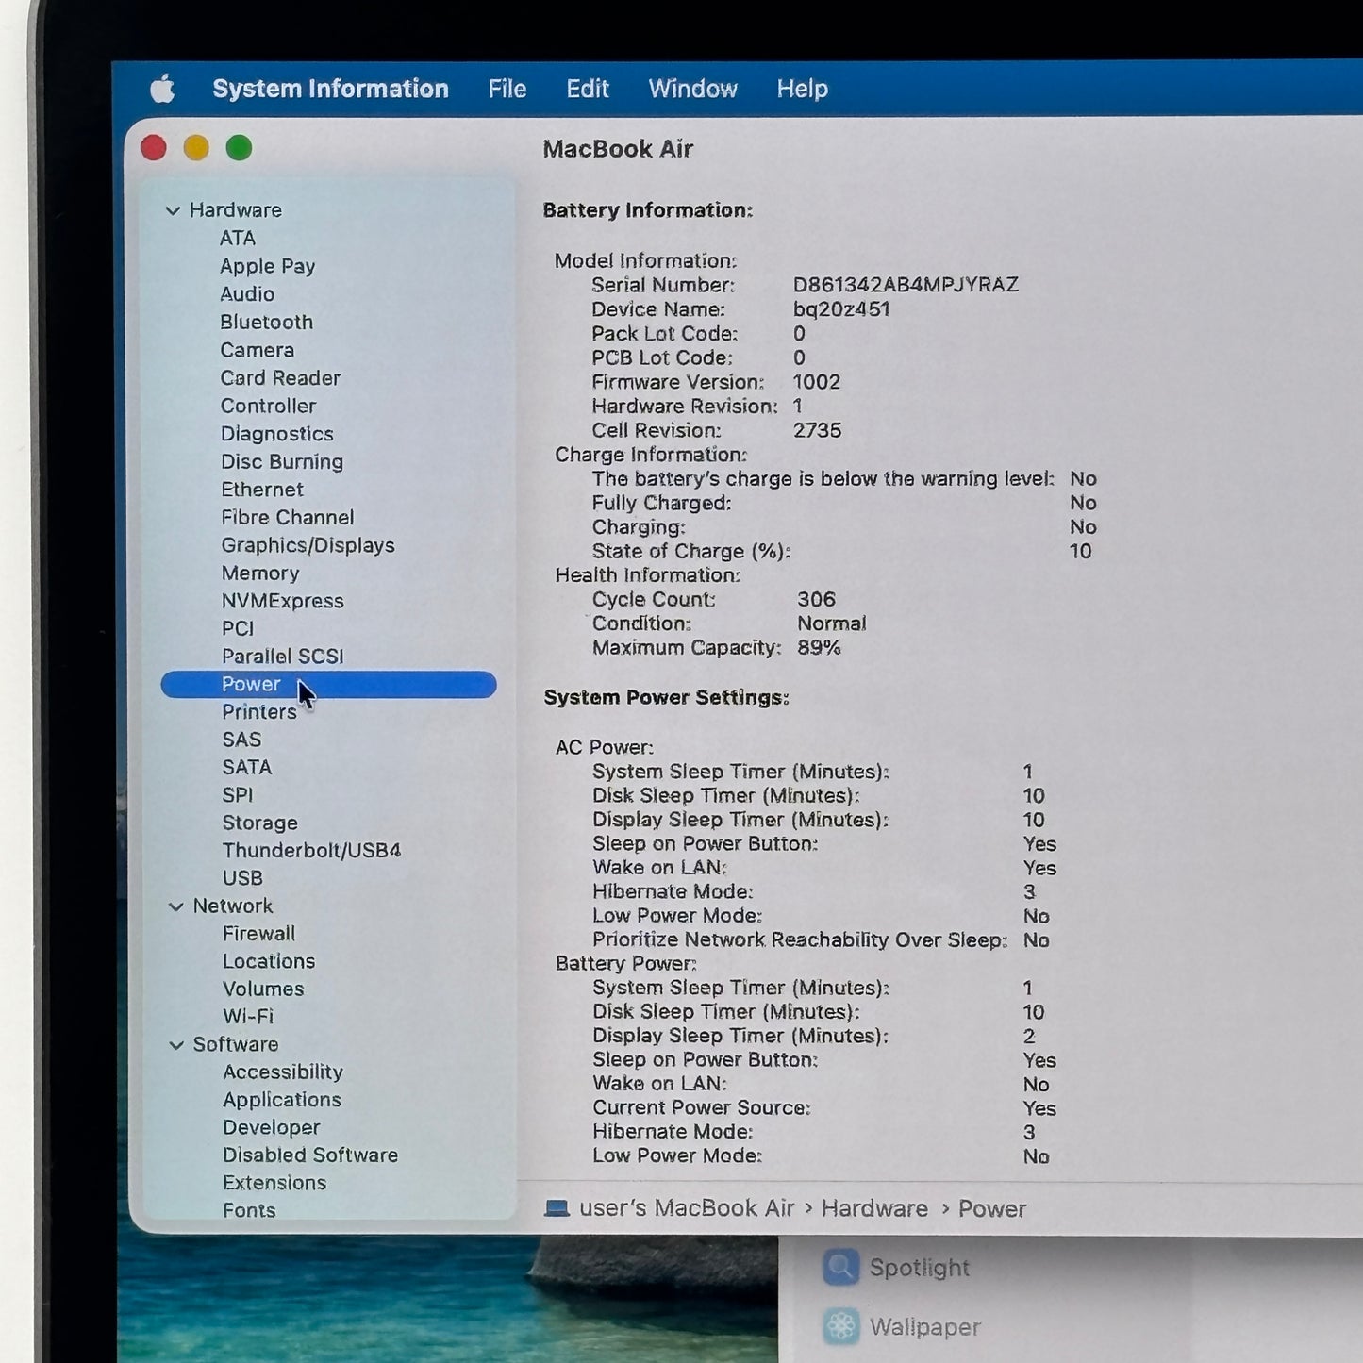
Task: Select Locations under Network
Action: pyautogui.click(x=269, y=961)
